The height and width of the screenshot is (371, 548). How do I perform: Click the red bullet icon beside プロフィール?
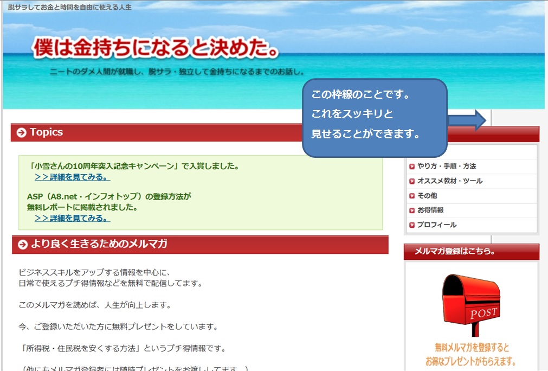click(x=412, y=225)
